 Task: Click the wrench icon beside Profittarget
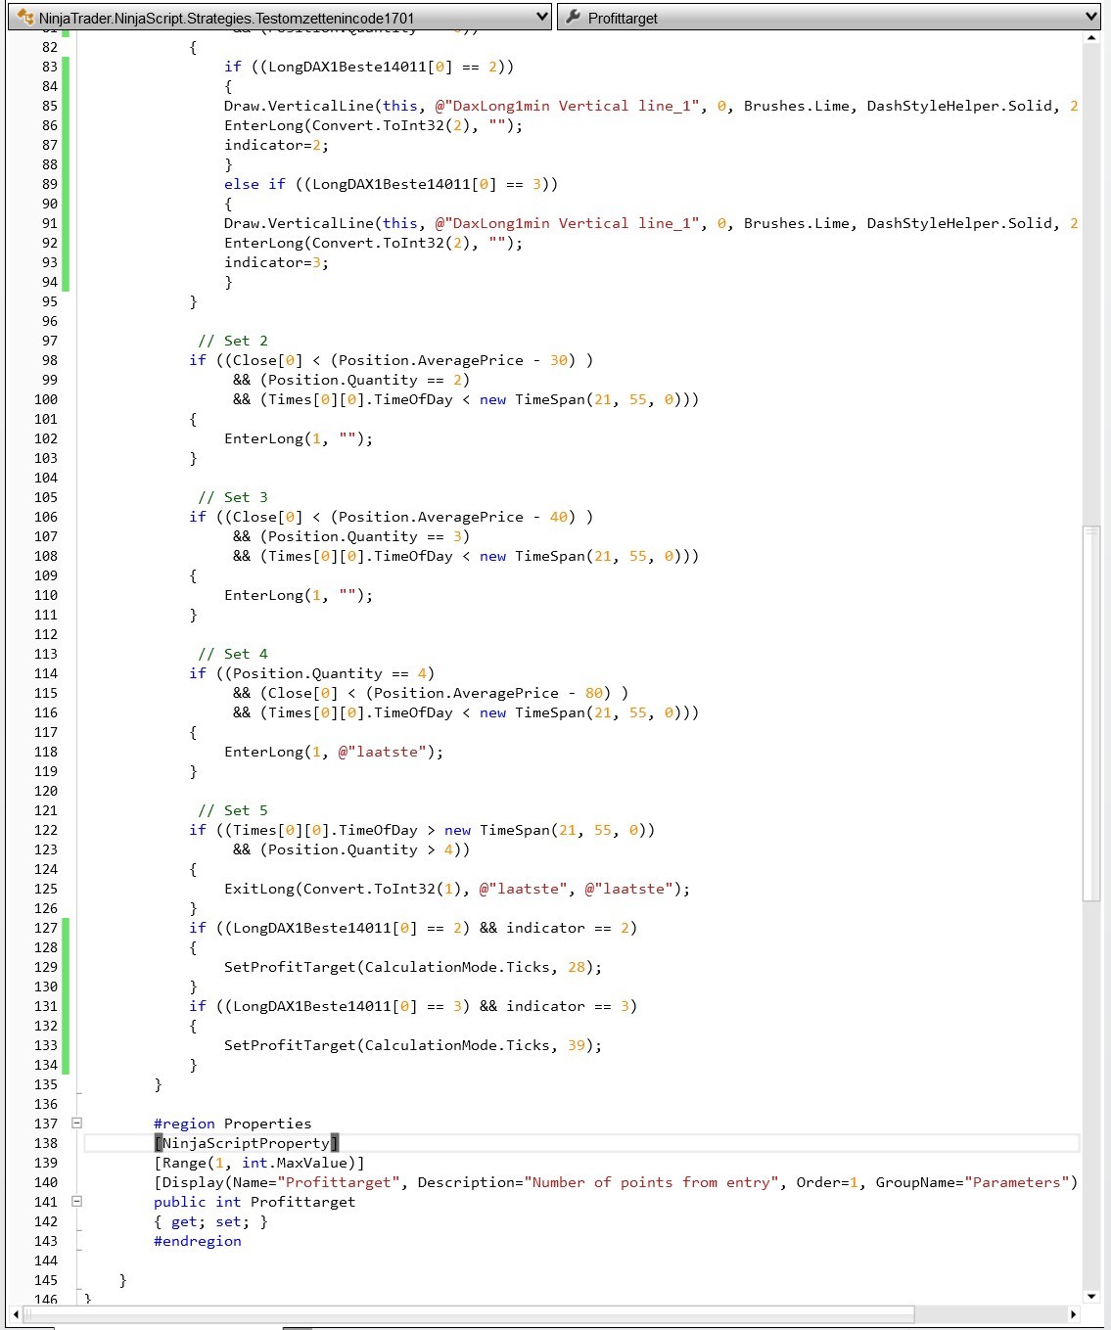(x=574, y=18)
